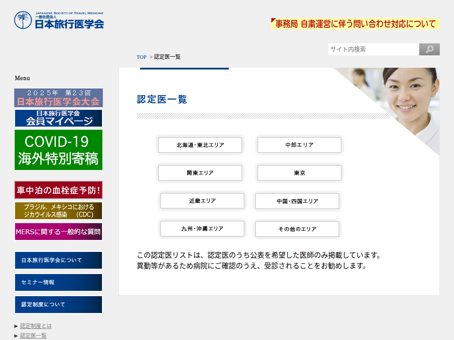Open the 九州・沖縄エリア doctor list

202,229
